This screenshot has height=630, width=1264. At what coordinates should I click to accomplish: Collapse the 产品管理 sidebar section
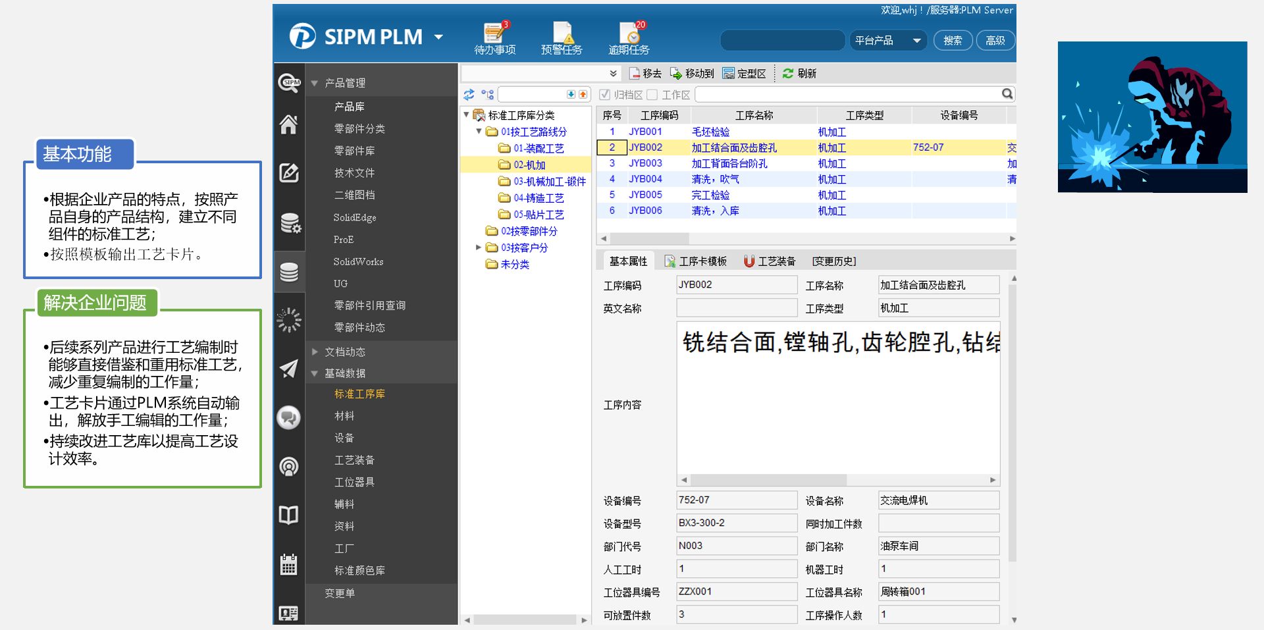[315, 84]
